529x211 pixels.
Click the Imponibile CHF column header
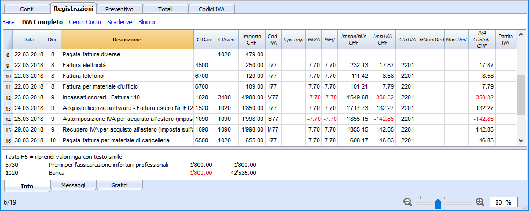pos(354,40)
